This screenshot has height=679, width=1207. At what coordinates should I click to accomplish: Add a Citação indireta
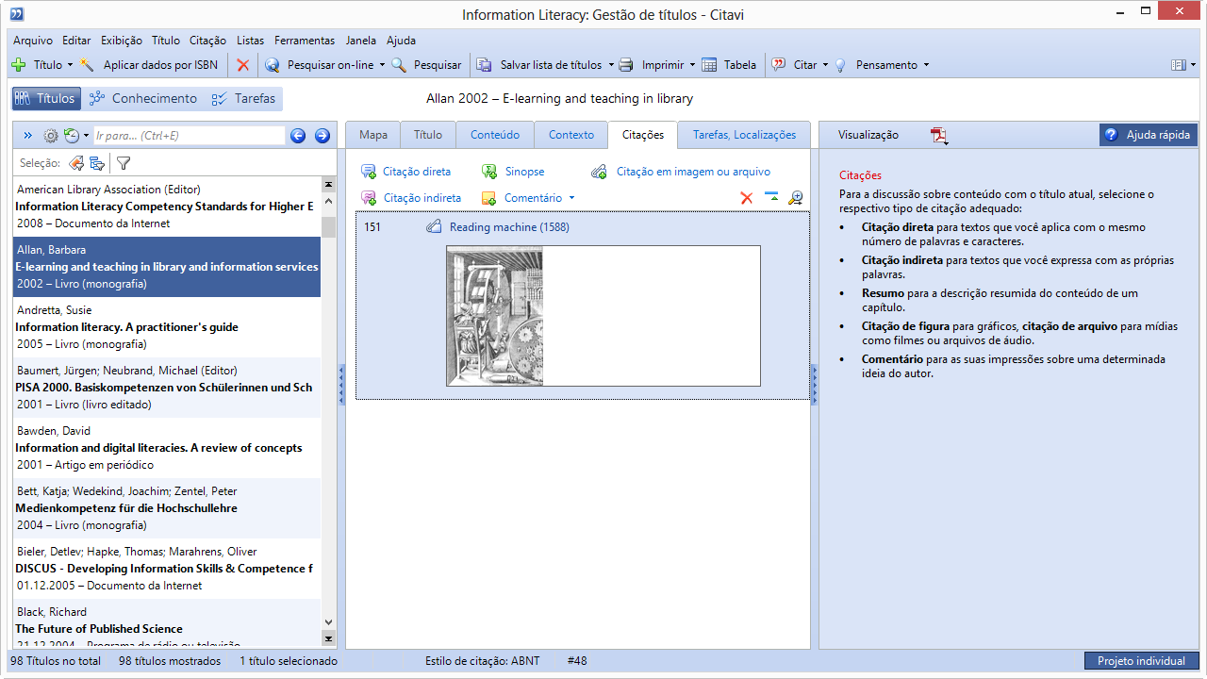(411, 198)
